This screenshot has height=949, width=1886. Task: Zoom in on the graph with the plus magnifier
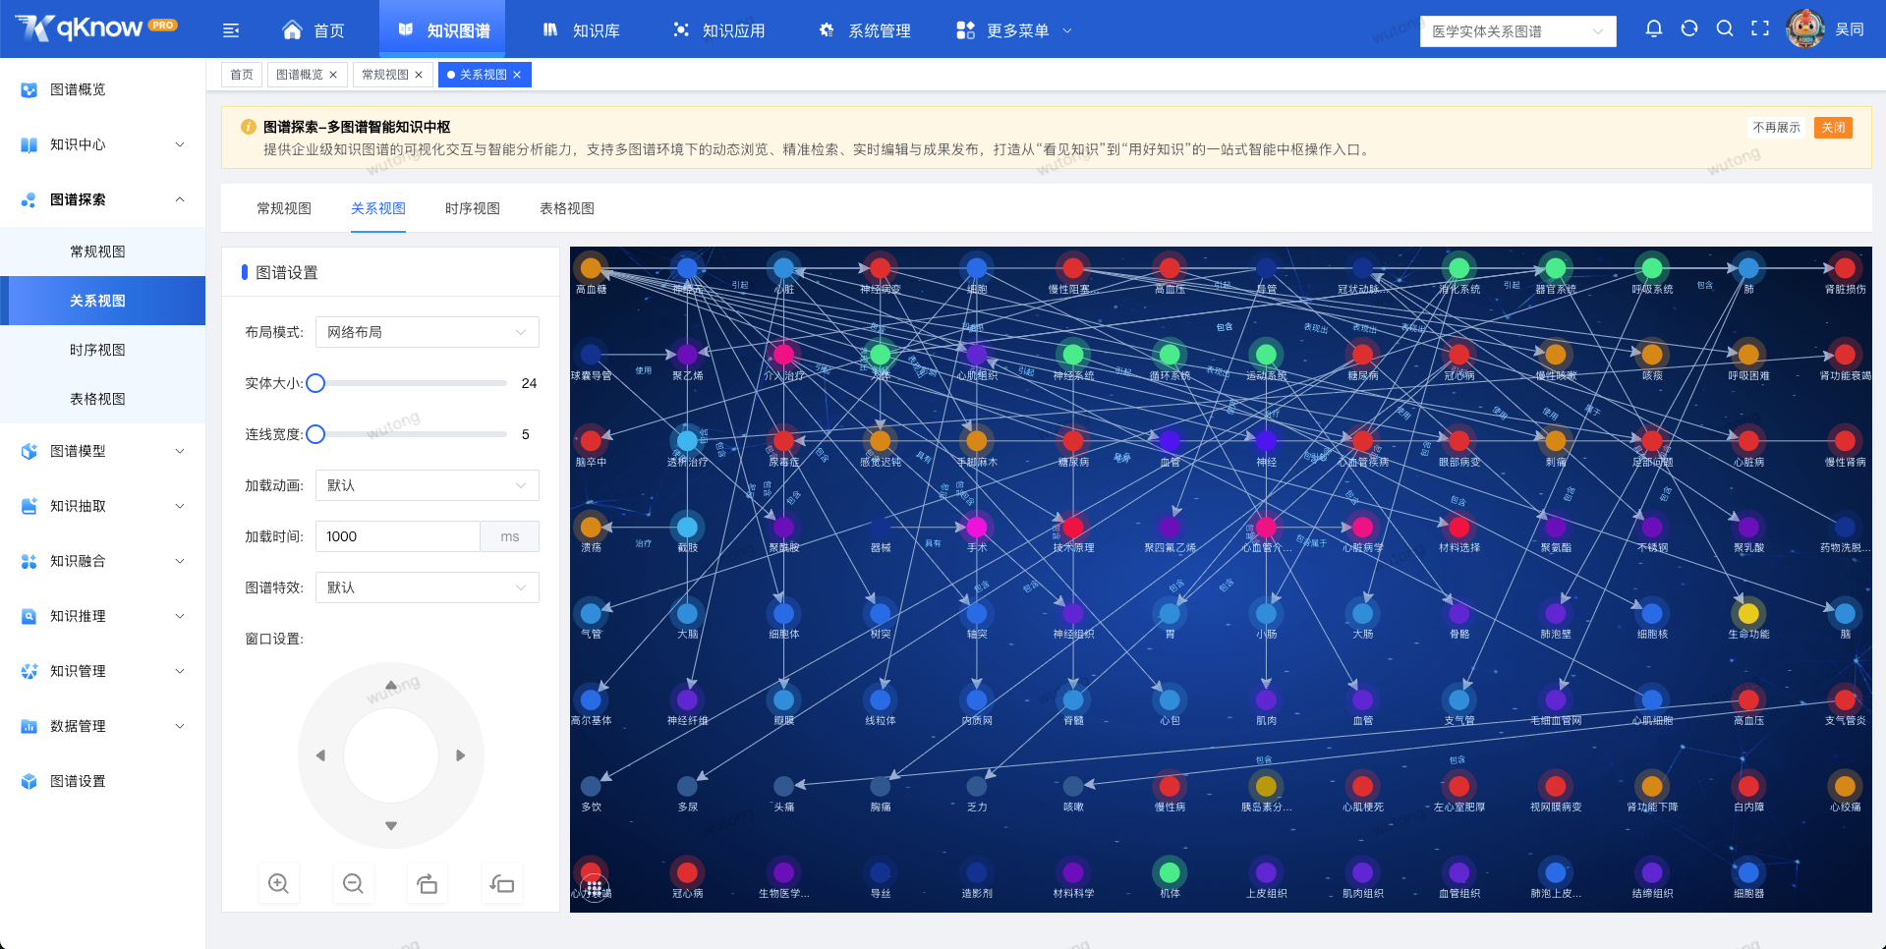278,882
